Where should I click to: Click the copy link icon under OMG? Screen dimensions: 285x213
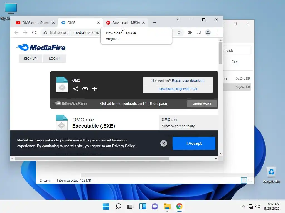click(85, 89)
